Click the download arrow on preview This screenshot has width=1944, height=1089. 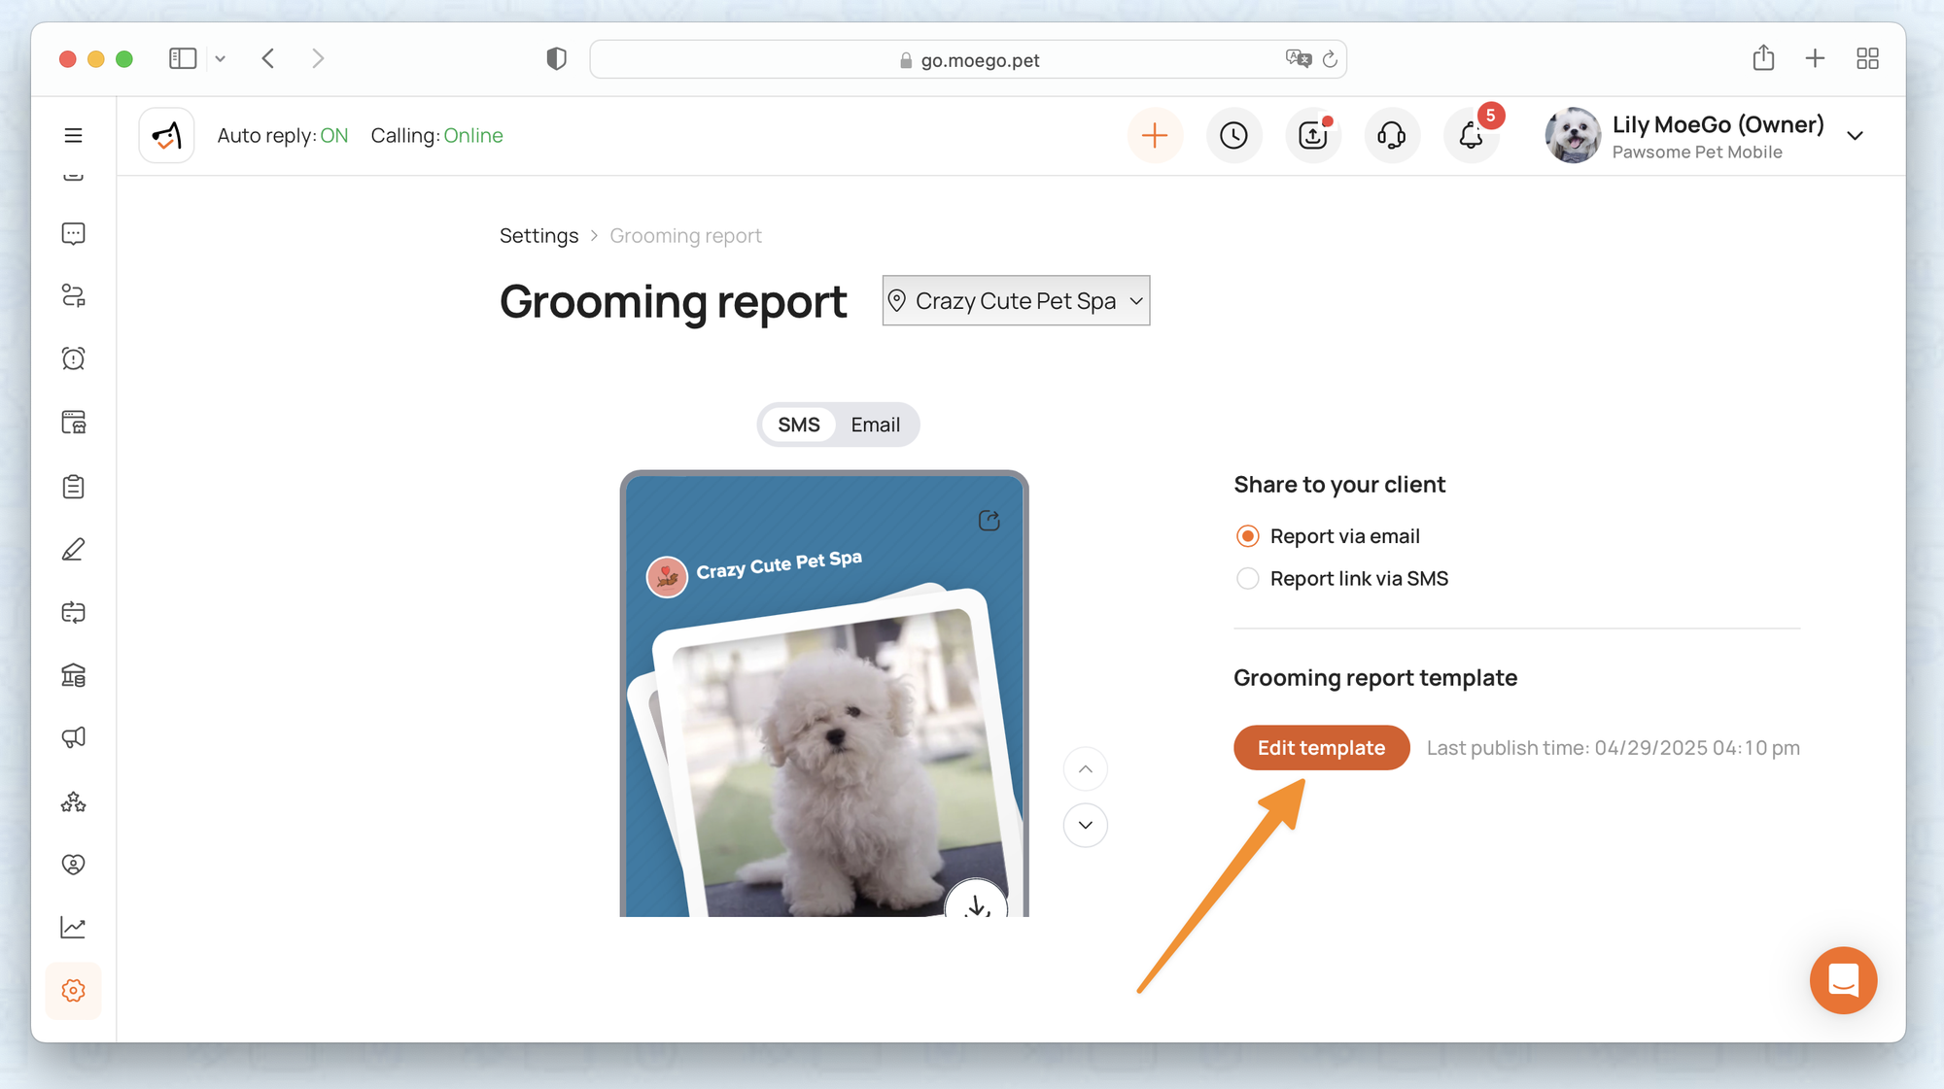pos(977,901)
